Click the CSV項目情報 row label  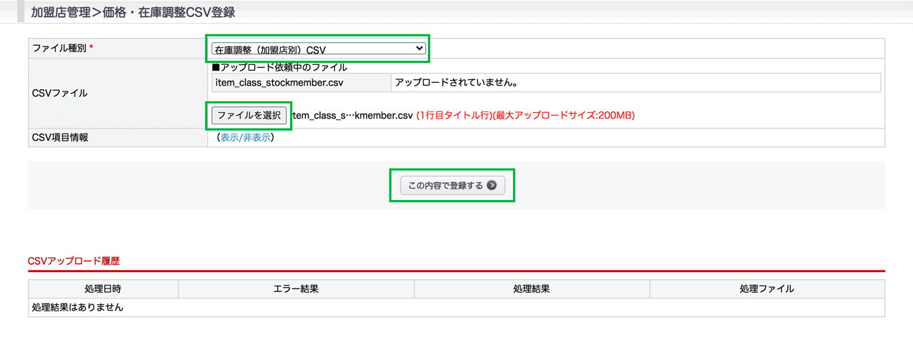coord(61,138)
